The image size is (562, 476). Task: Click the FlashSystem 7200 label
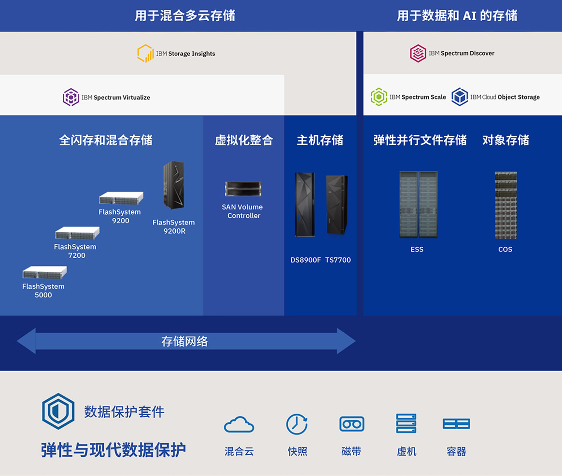pyautogui.click(x=75, y=251)
